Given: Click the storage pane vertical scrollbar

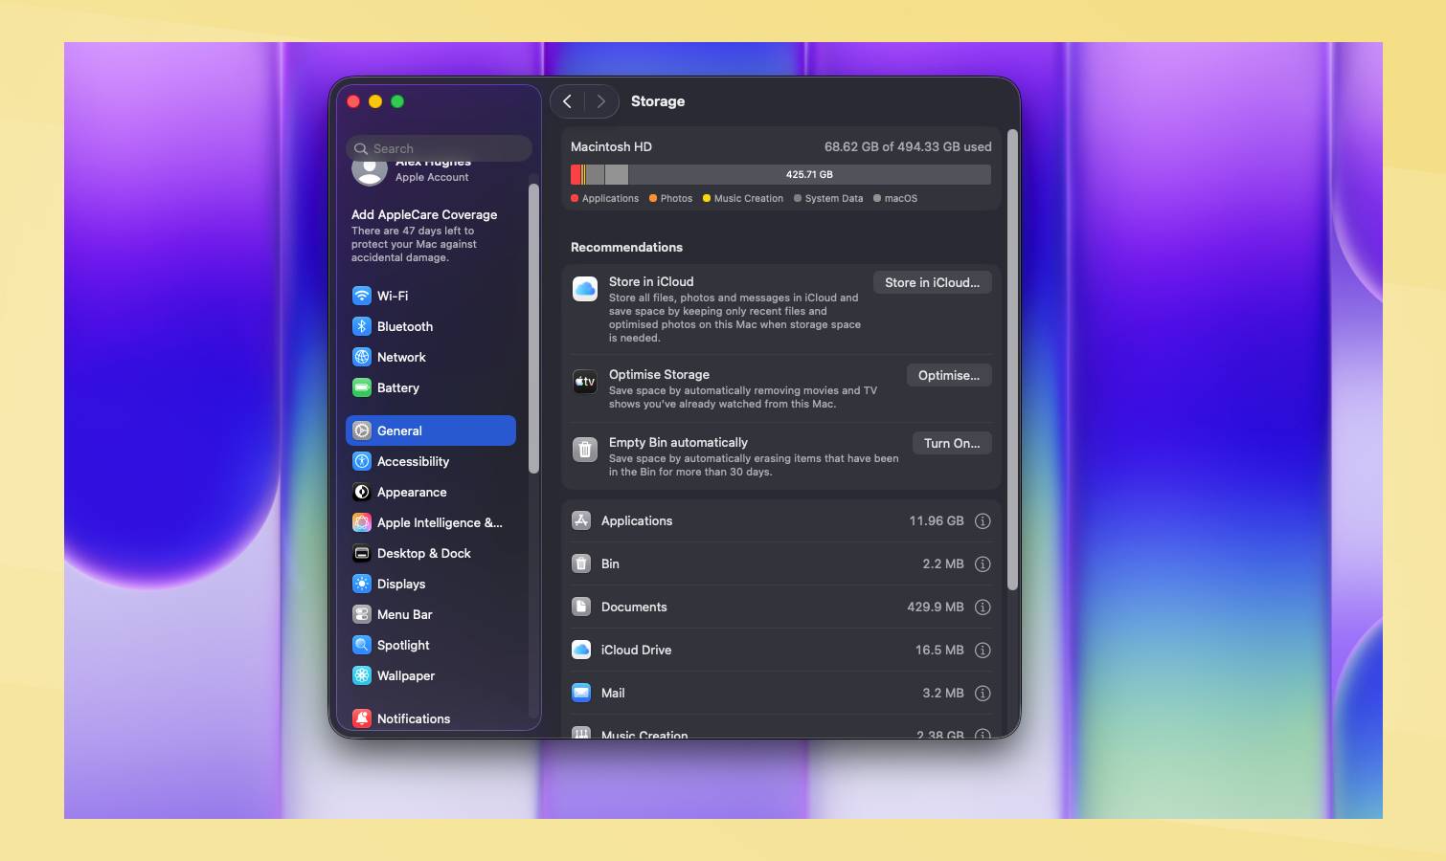Looking at the screenshot, I should [1012, 360].
